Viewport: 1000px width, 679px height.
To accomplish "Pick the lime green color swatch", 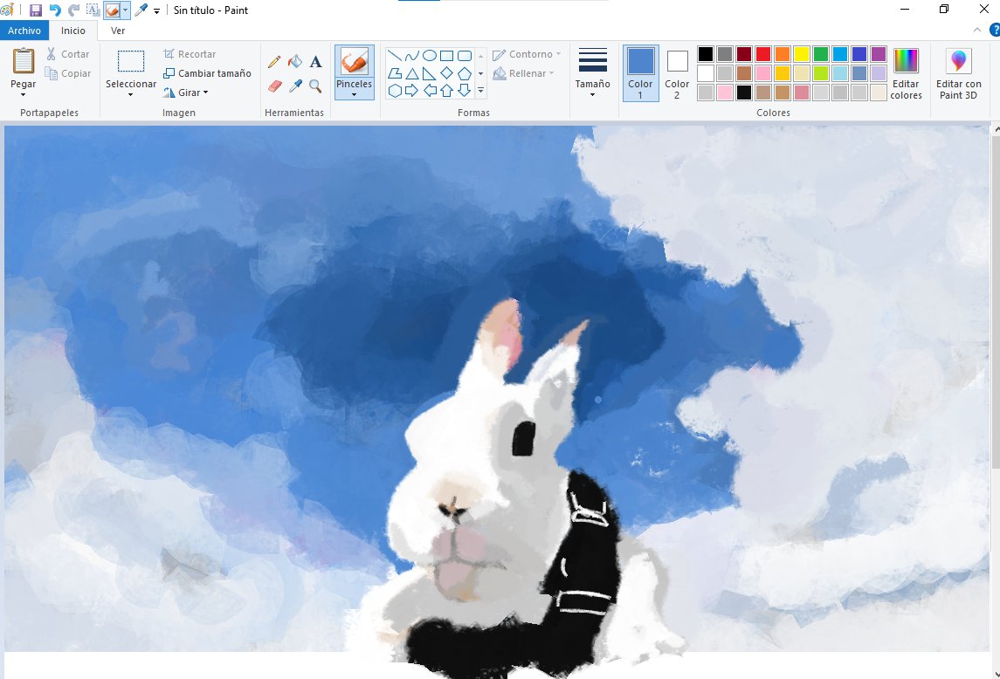I will (821, 73).
